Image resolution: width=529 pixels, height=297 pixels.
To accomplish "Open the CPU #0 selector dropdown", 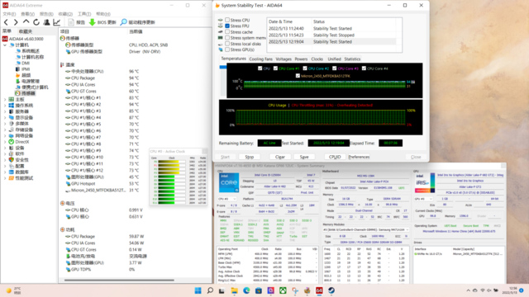I will (226, 199).
